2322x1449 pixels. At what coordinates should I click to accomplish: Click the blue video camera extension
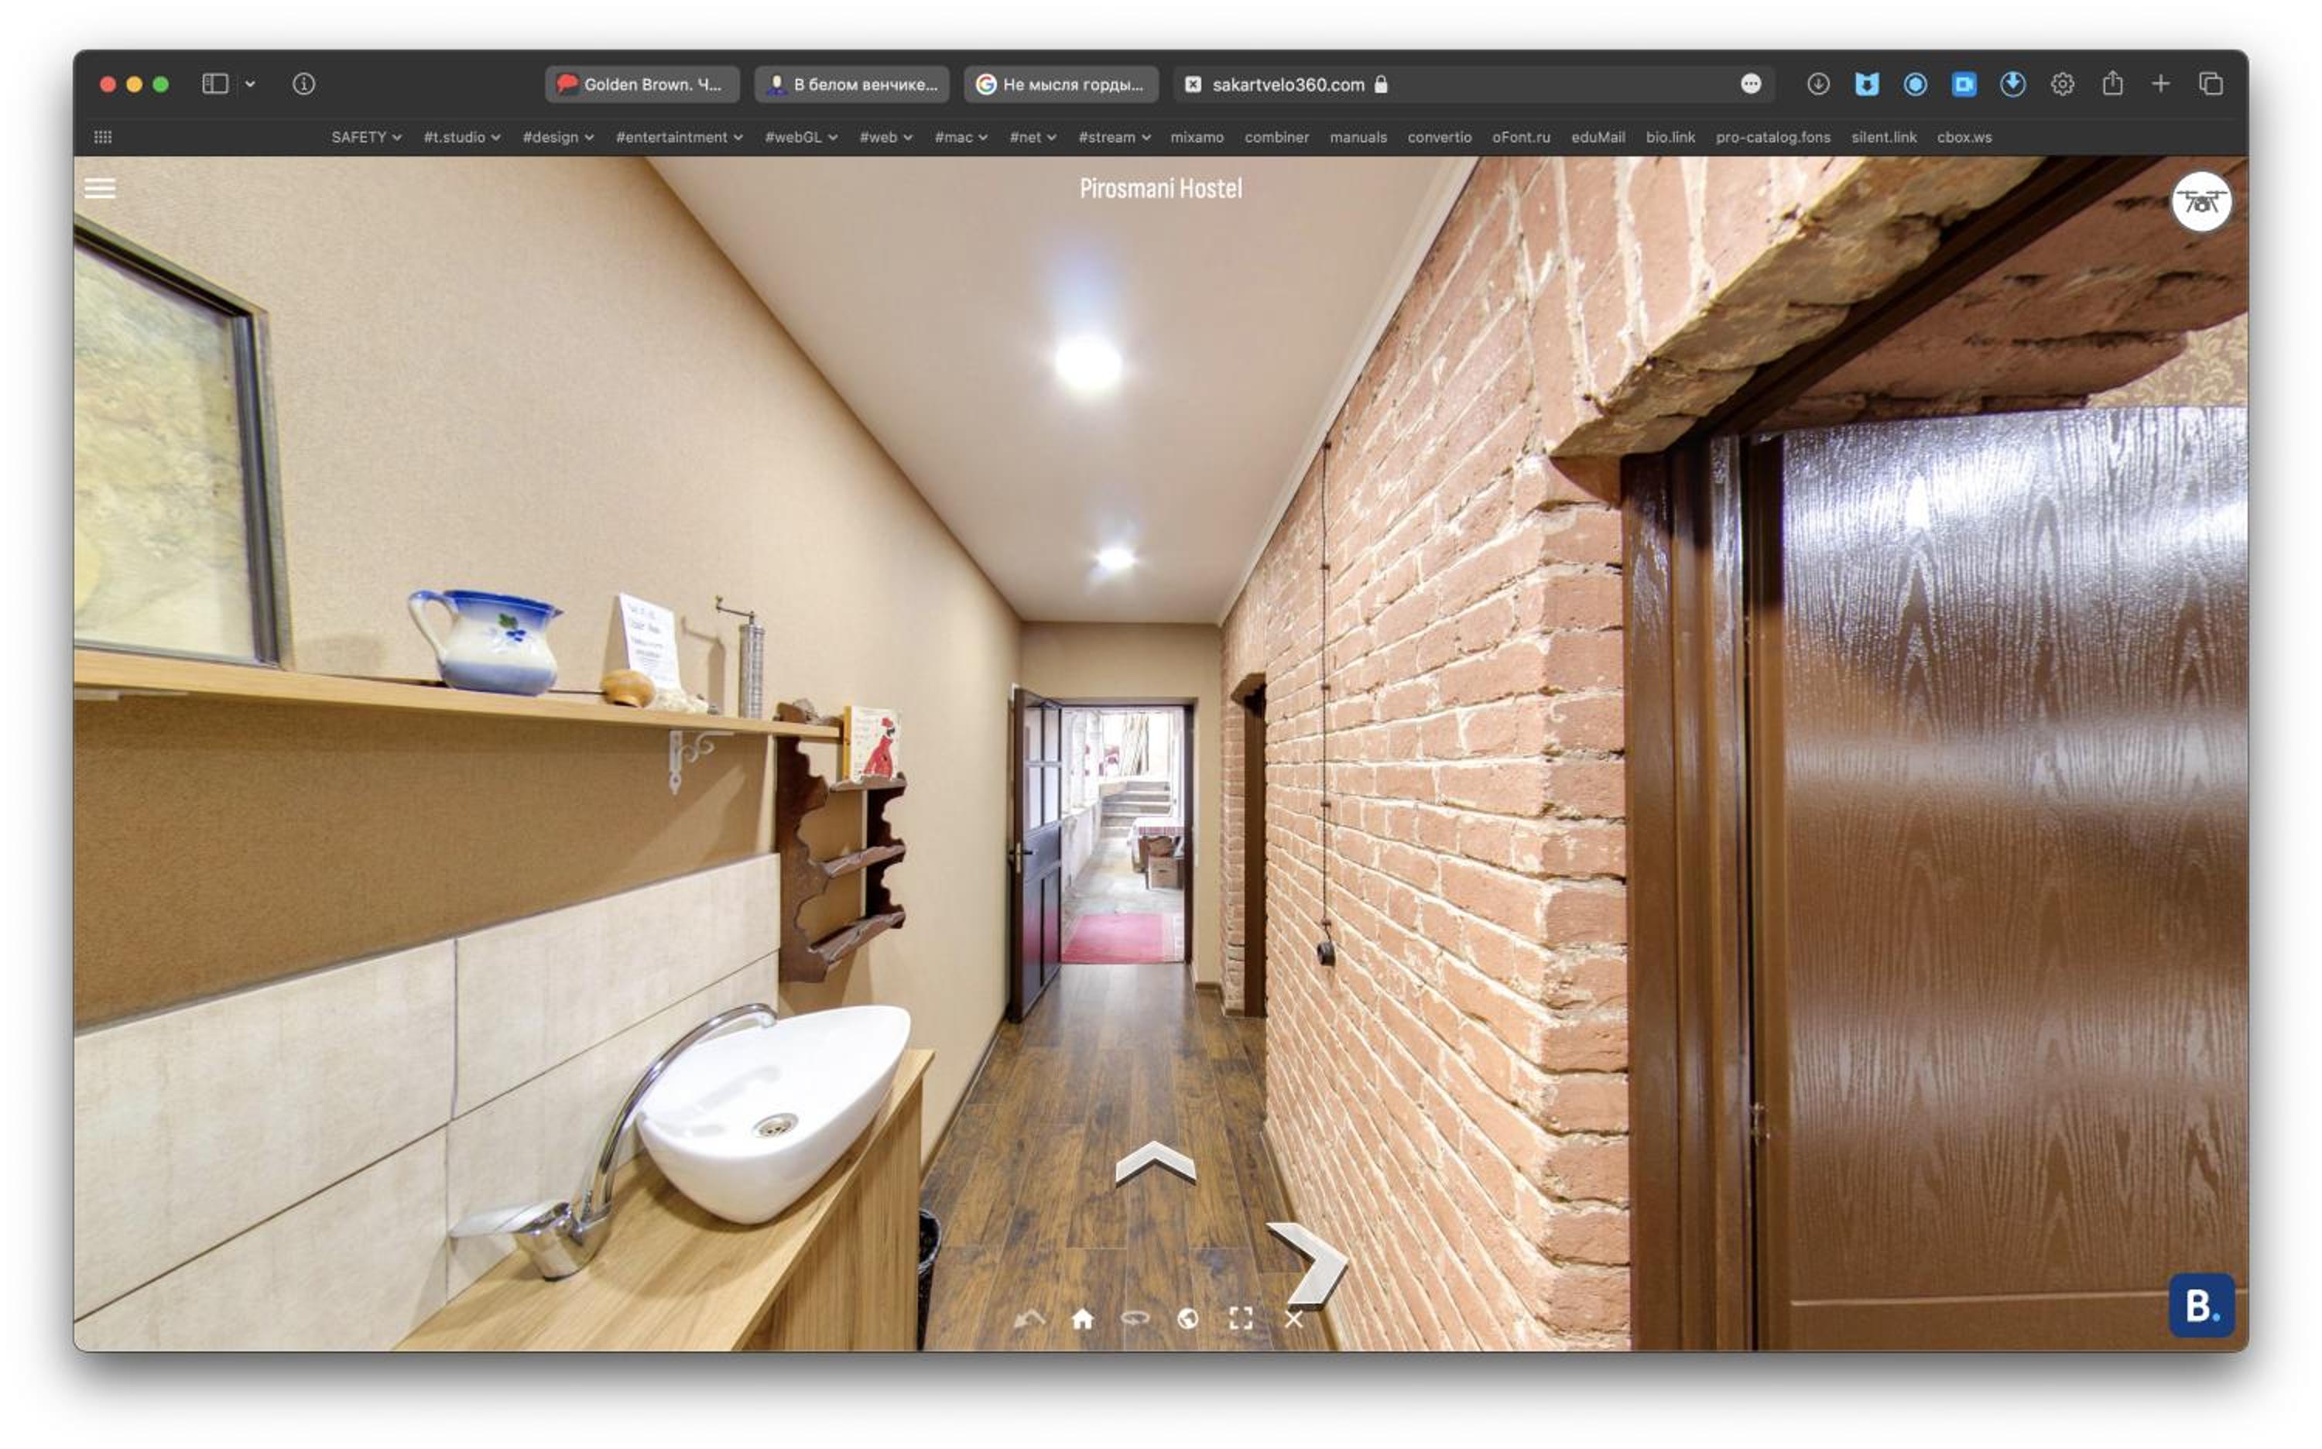click(x=1964, y=84)
